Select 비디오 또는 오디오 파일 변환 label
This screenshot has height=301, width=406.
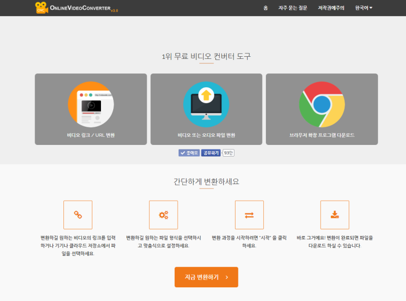[207, 135]
